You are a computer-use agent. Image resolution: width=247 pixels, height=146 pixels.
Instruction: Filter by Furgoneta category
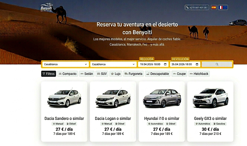point(133,74)
